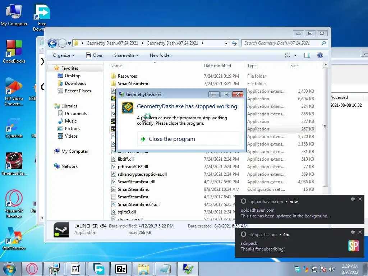Click Close the program in error dialog

189,139
